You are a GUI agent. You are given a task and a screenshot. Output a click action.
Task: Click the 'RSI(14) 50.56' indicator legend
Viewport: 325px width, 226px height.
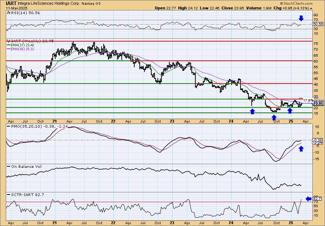23,13
